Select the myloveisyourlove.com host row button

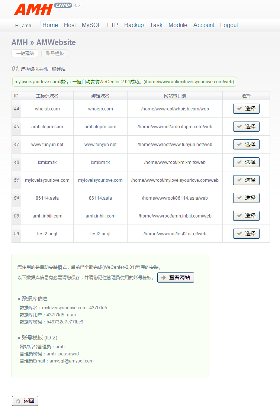[246, 180]
